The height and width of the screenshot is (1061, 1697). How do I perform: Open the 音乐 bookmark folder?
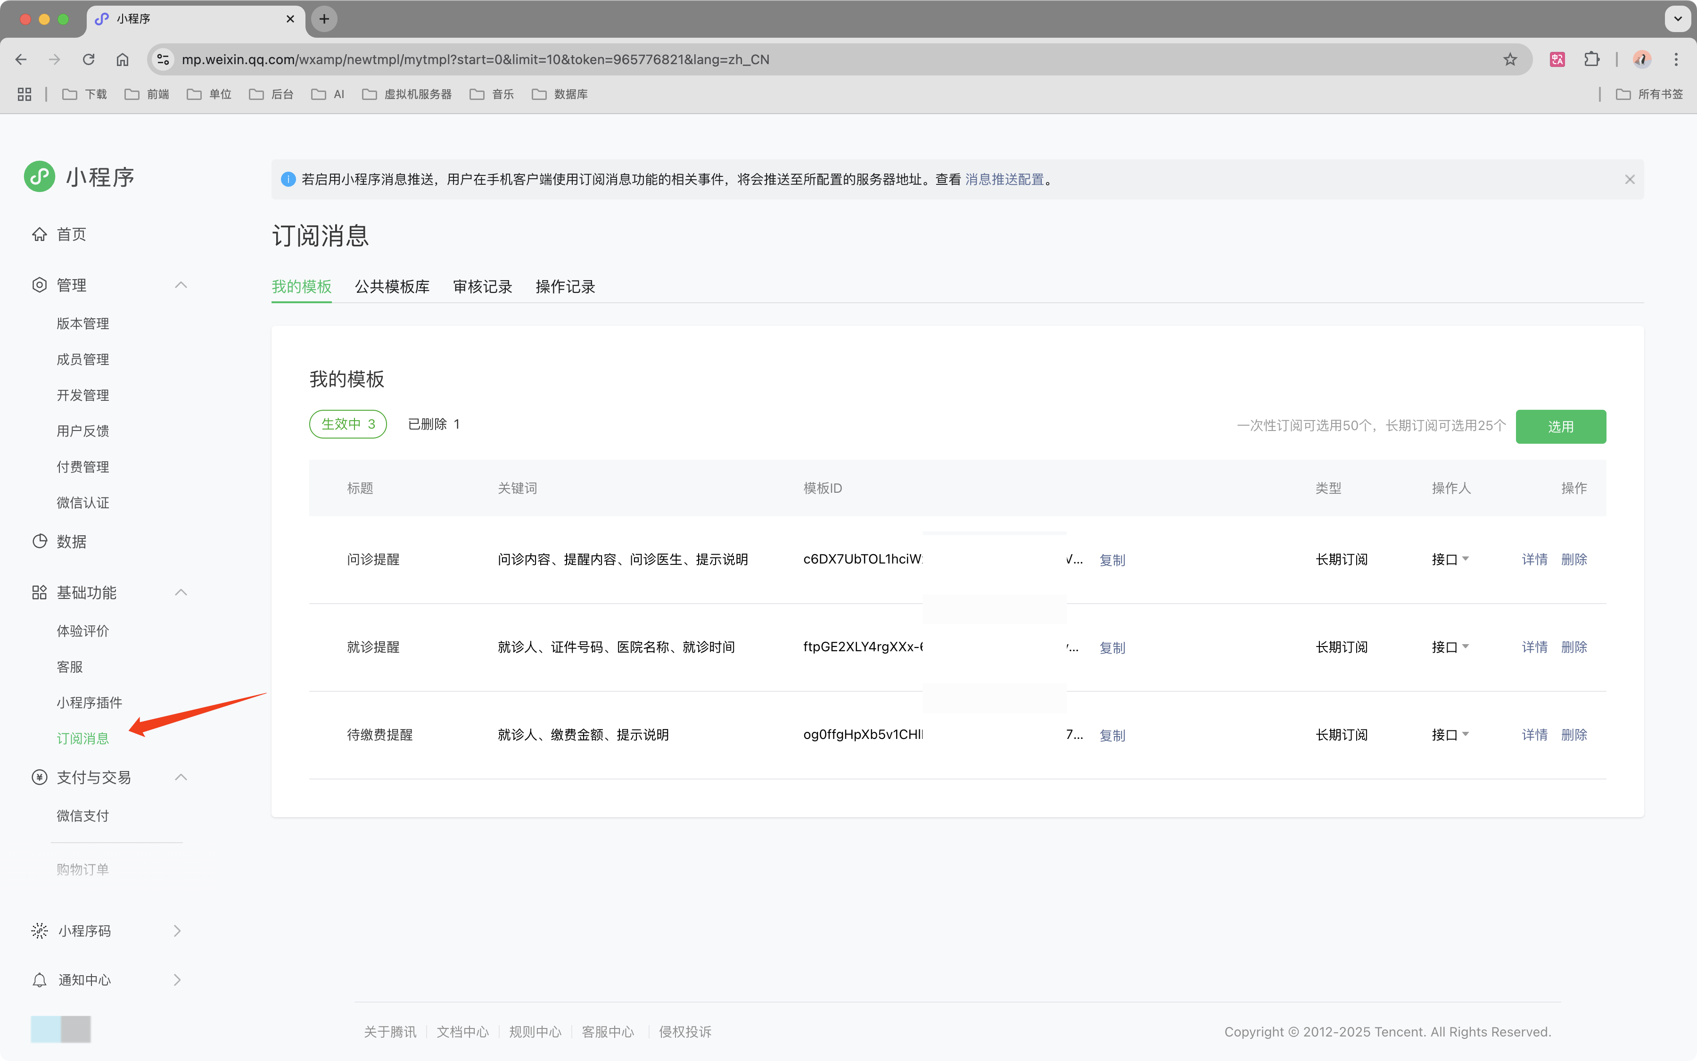(492, 94)
